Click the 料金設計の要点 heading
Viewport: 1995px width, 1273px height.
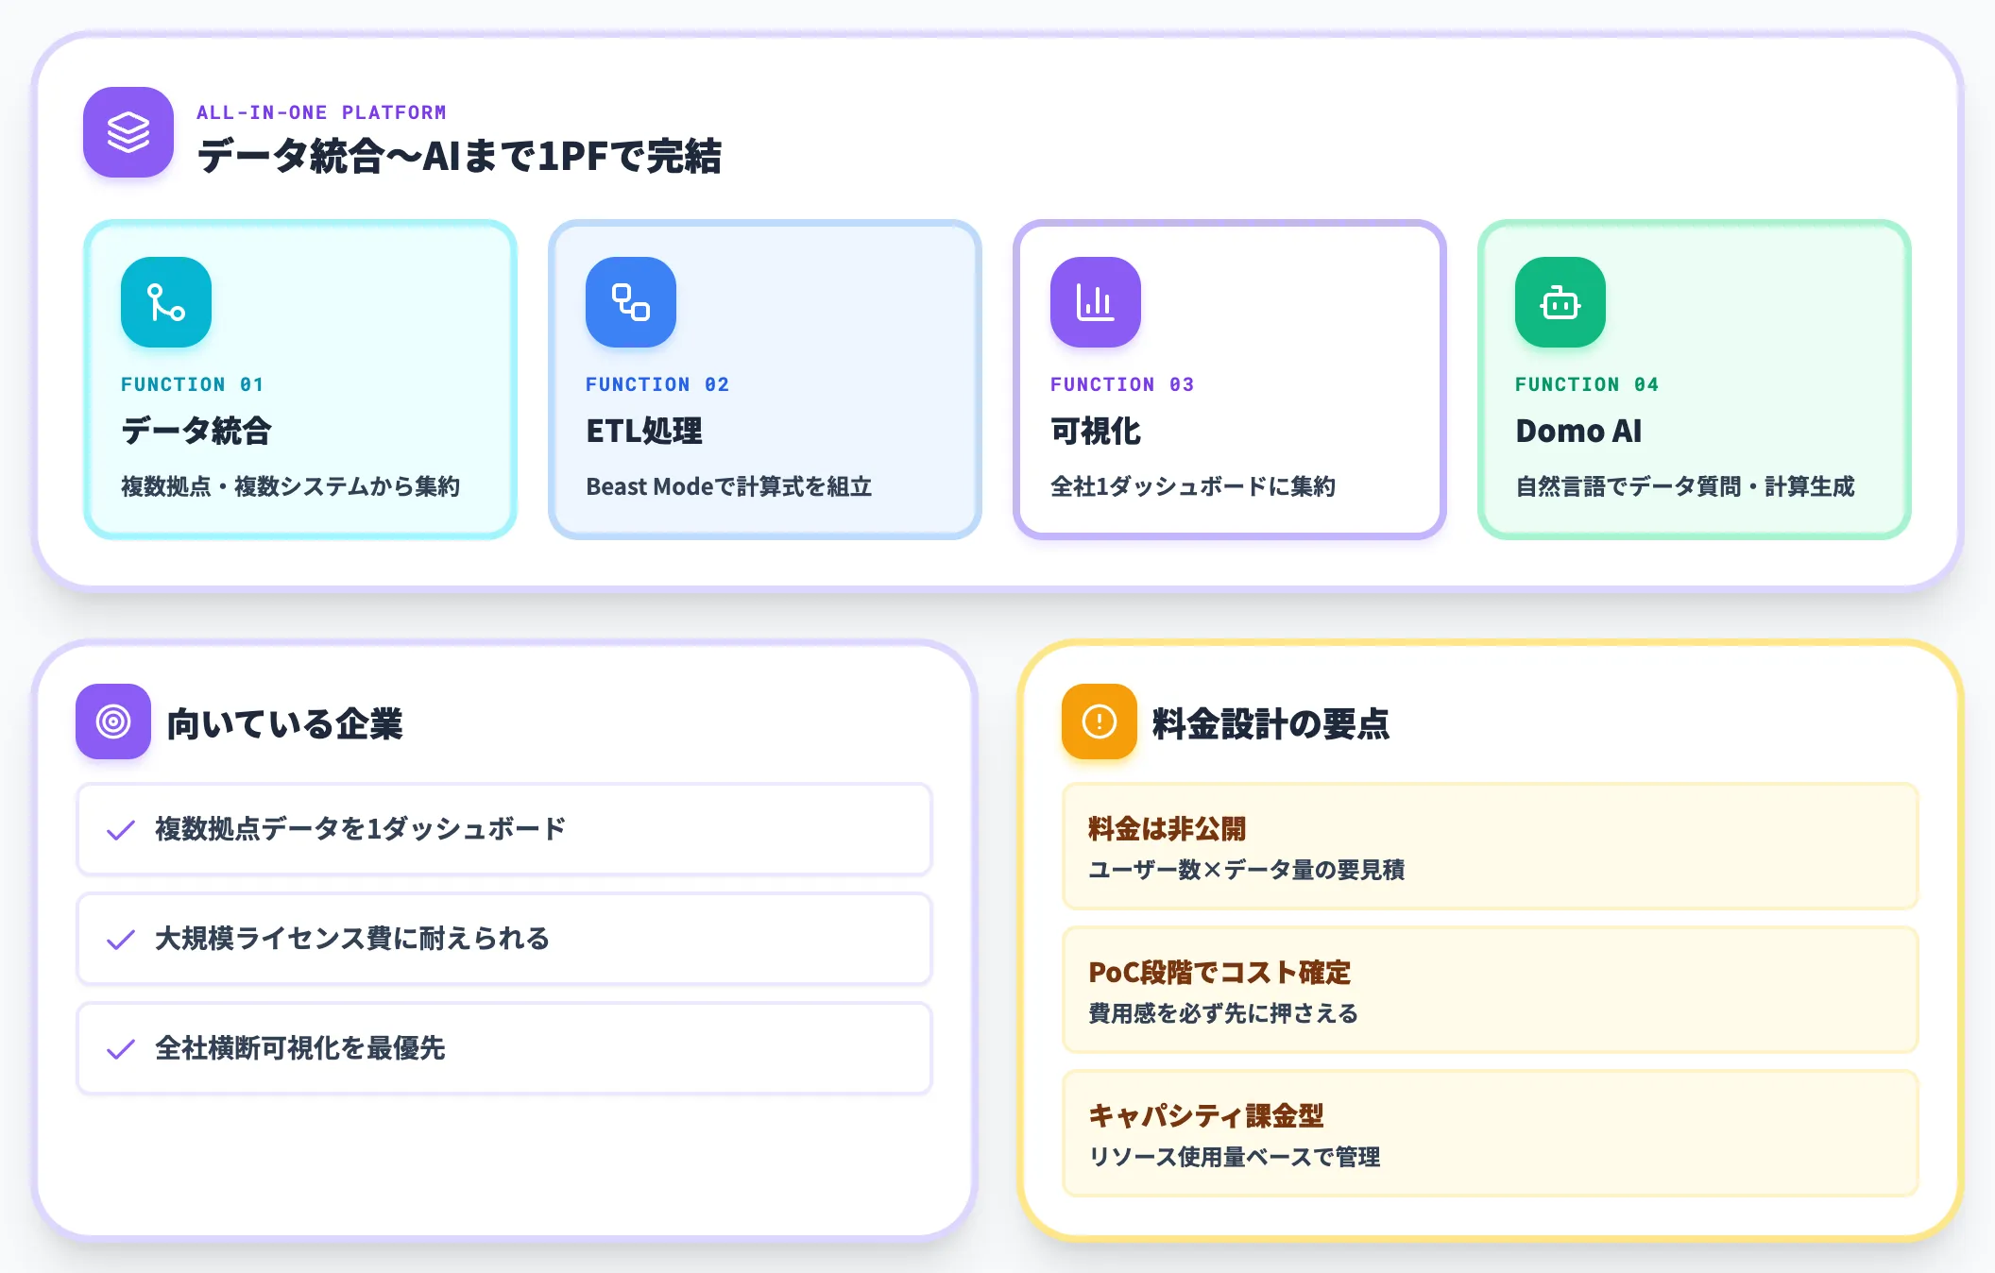click(x=1270, y=723)
